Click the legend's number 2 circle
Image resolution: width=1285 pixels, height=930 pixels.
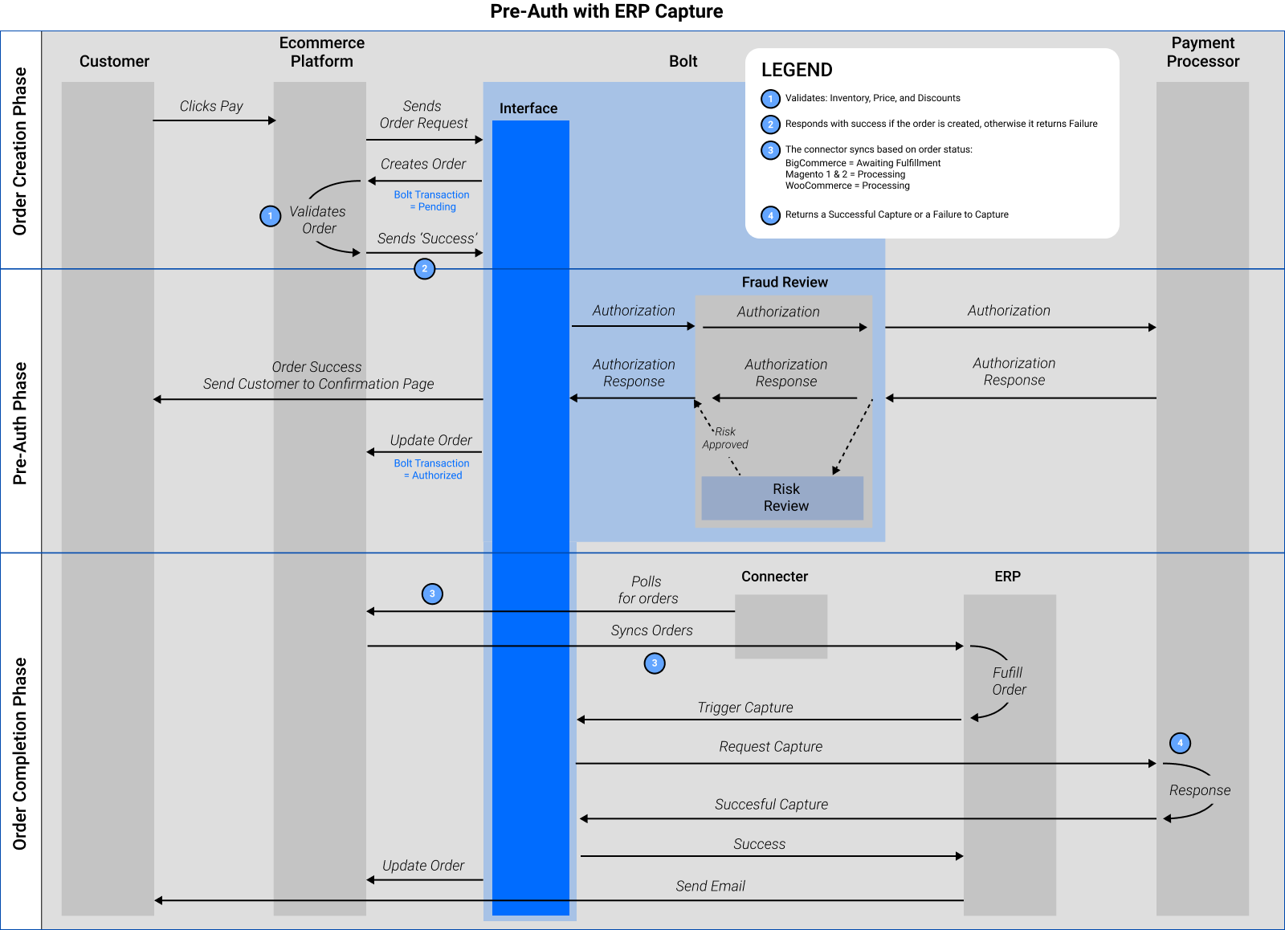770,124
